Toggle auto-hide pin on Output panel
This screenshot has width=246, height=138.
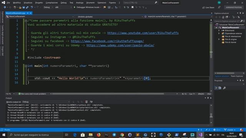(208, 98)
